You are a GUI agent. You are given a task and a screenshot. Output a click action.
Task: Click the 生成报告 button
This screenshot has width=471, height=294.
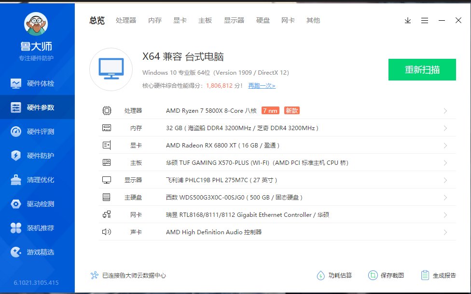(439, 275)
